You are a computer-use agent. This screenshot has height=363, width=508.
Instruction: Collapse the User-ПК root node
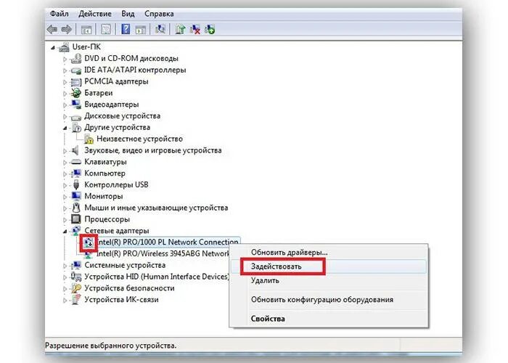pyautogui.click(x=53, y=48)
